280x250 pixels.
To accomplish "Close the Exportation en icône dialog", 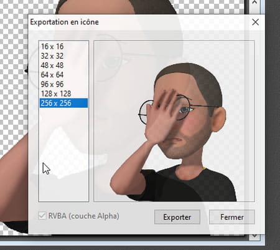I will (x=255, y=22).
